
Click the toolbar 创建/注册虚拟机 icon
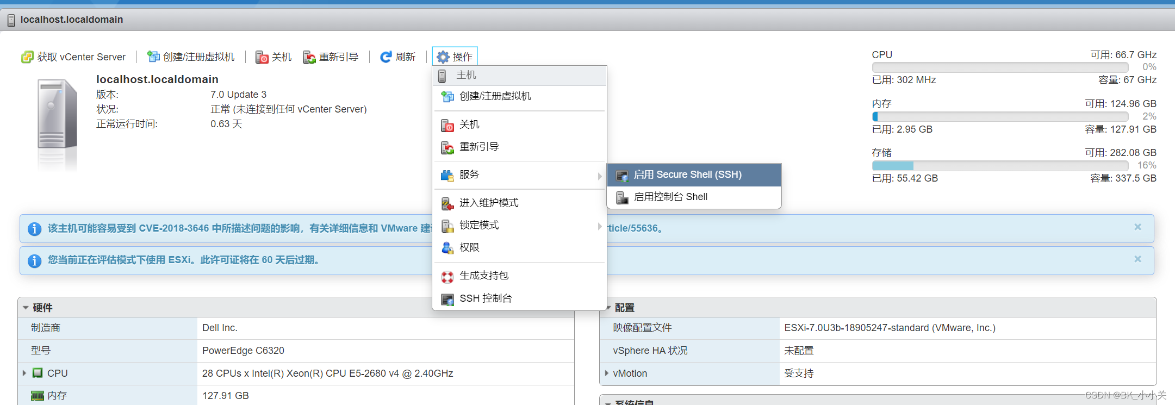(x=153, y=57)
